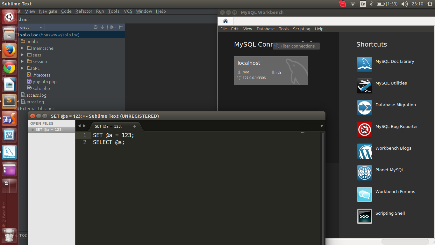Screen dimensions: 435x245
Task: Click the En keyboard layout indicator
Action: 363,4
